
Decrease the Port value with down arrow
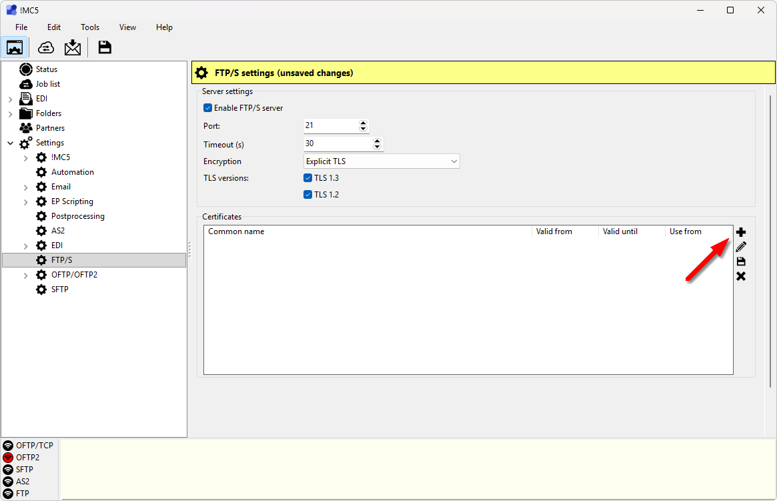point(363,129)
